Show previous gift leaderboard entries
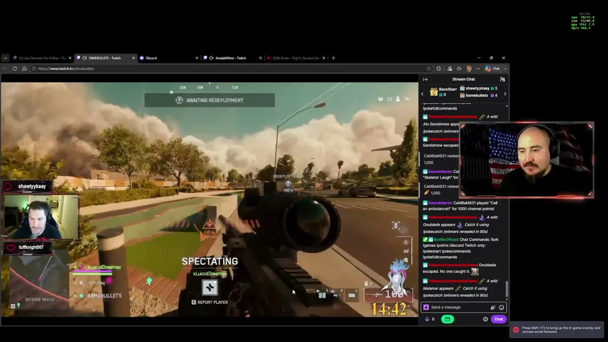The width and height of the screenshot is (608, 342). coord(422,94)
